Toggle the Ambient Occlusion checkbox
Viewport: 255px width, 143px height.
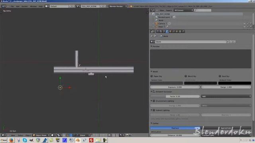coord(154,92)
